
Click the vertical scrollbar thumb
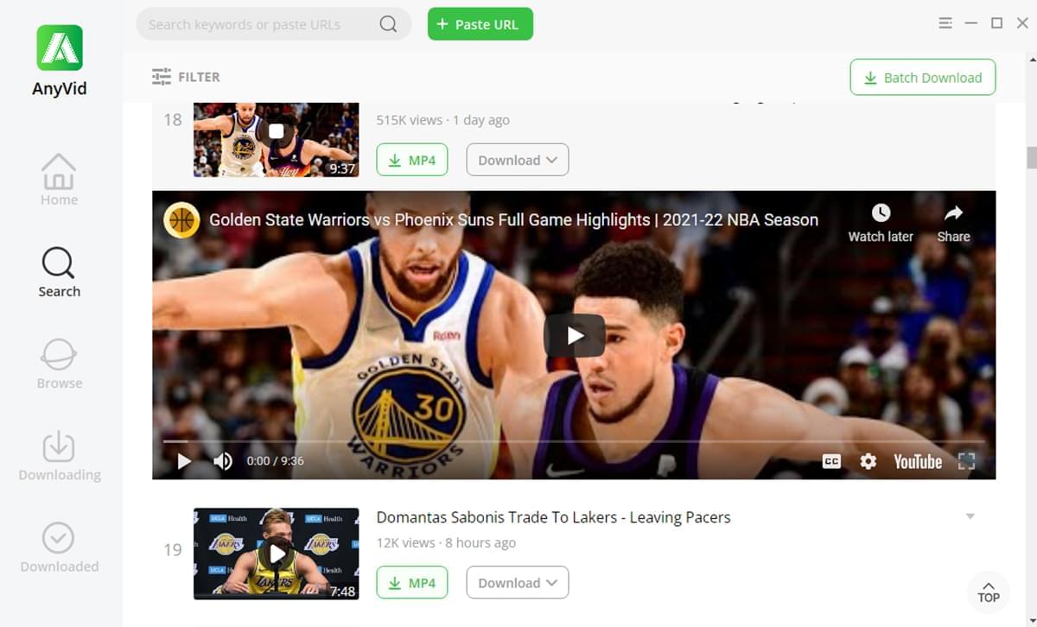pyautogui.click(x=1031, y=158)
